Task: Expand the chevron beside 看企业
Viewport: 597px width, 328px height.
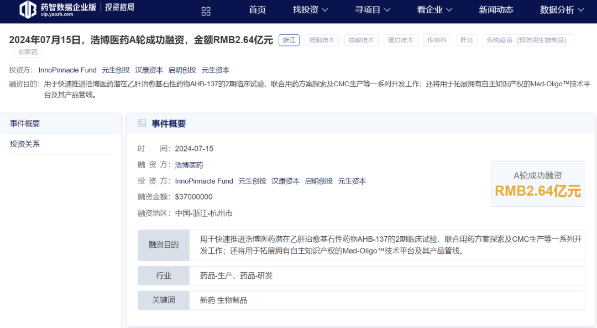Action: coord(449,11)
